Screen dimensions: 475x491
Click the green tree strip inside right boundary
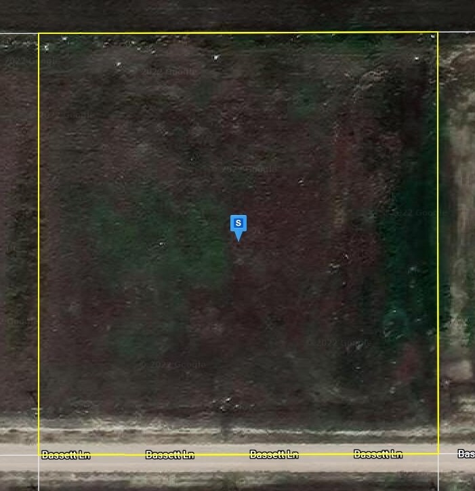[407, 271]
